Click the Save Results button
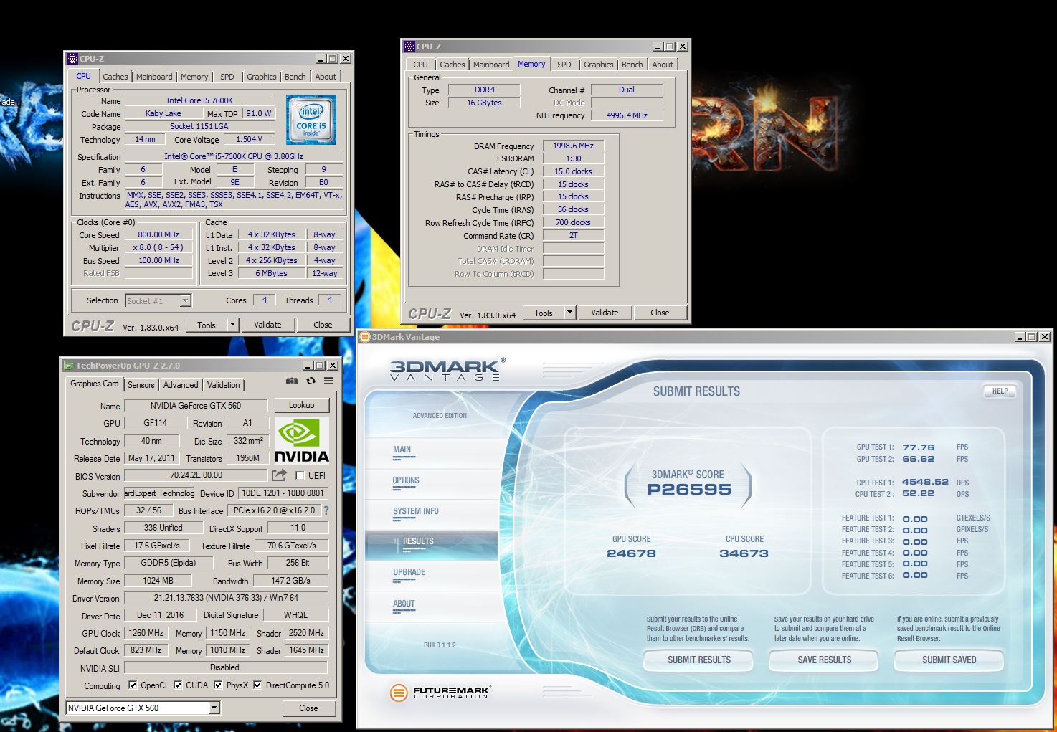 pos(825,660)
